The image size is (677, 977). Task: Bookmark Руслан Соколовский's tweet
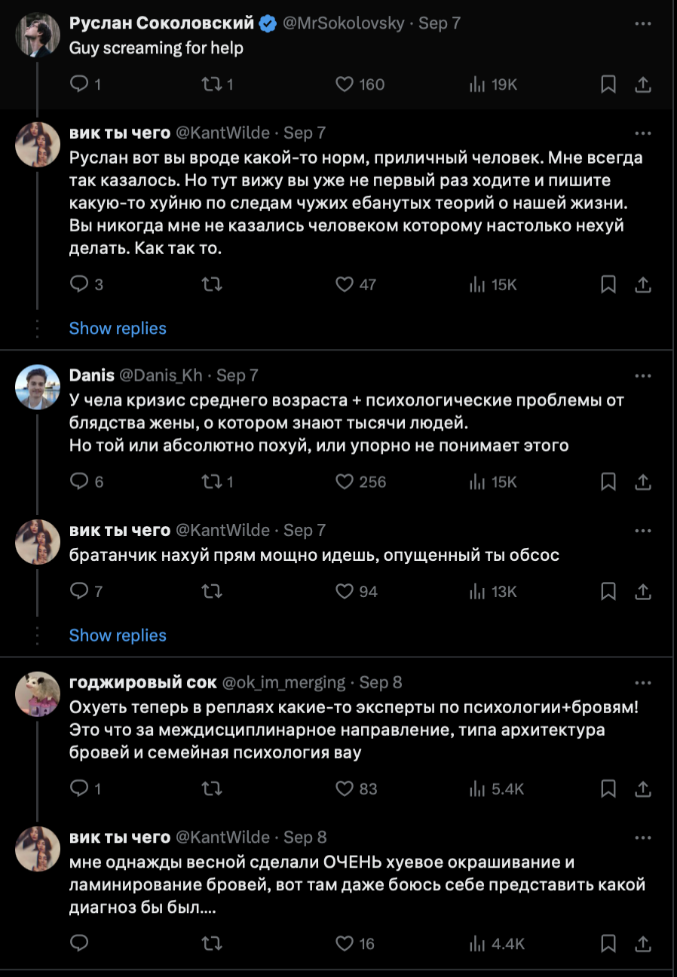(x=608, y=84)
